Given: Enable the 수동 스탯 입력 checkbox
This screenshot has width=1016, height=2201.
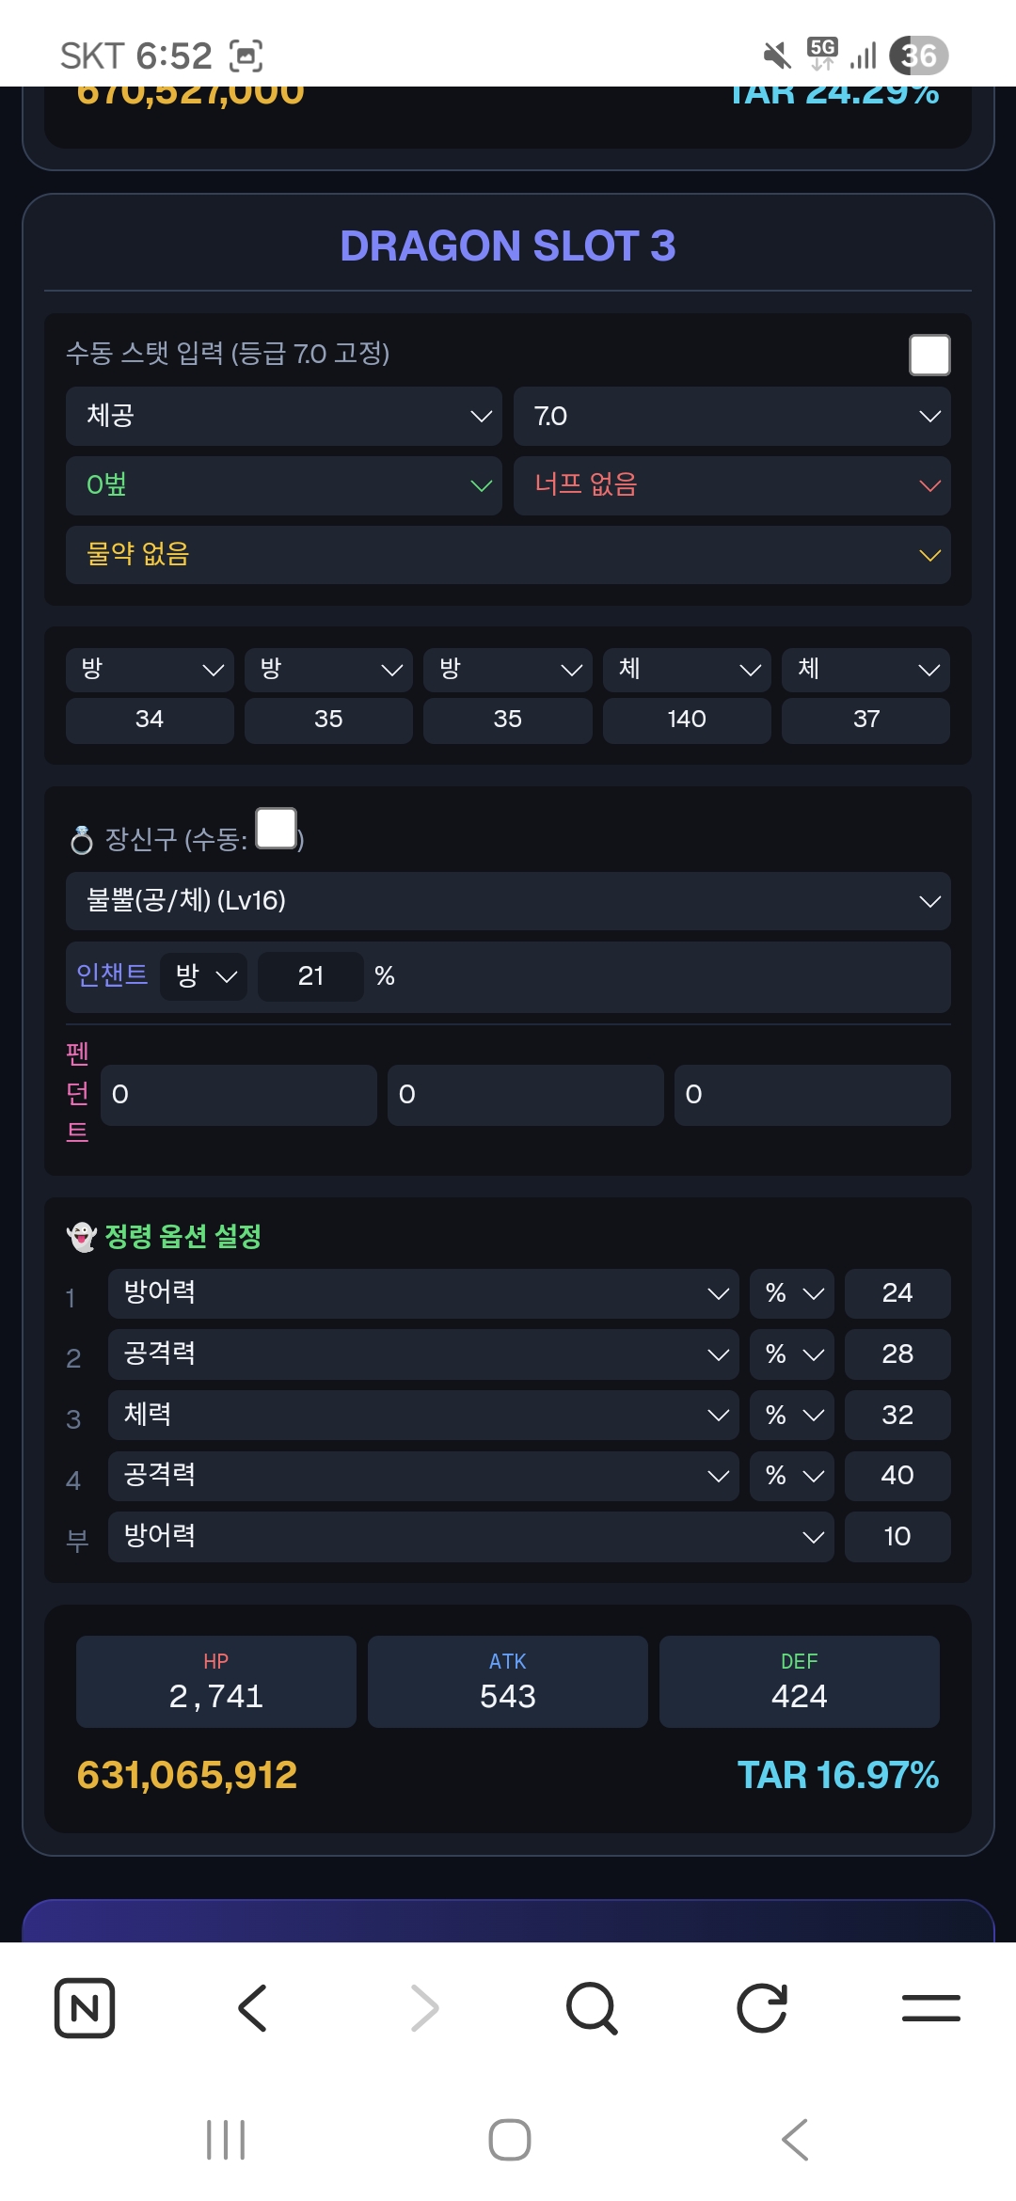Looking at the screenshot, I should (x=929, y=355).
